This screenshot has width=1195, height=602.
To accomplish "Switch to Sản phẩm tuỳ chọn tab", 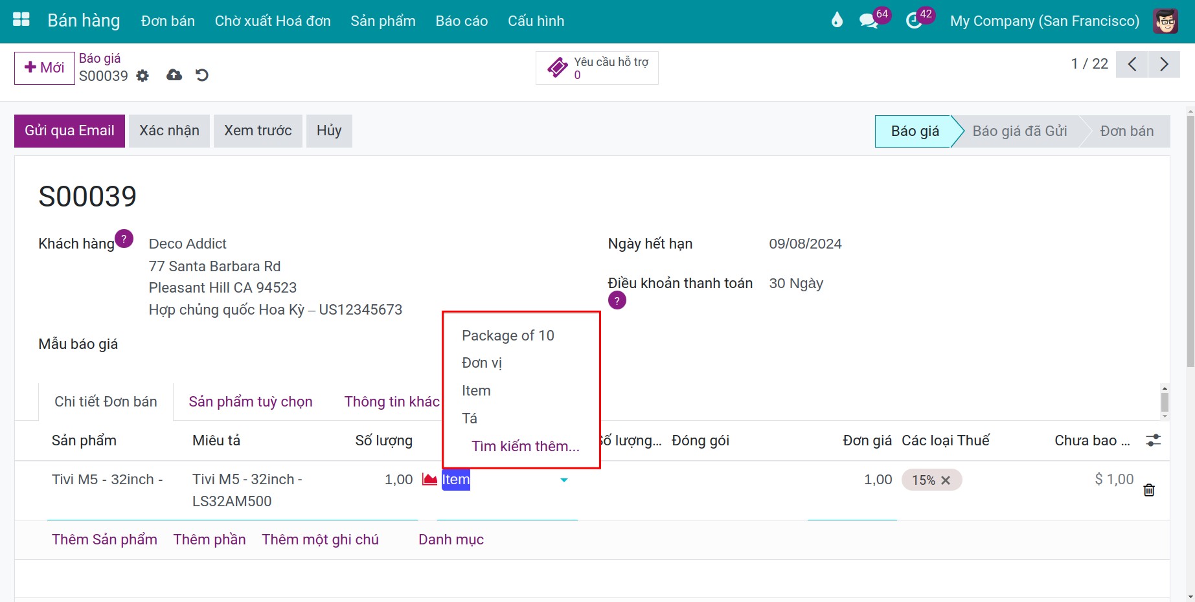I will (251, 402).
